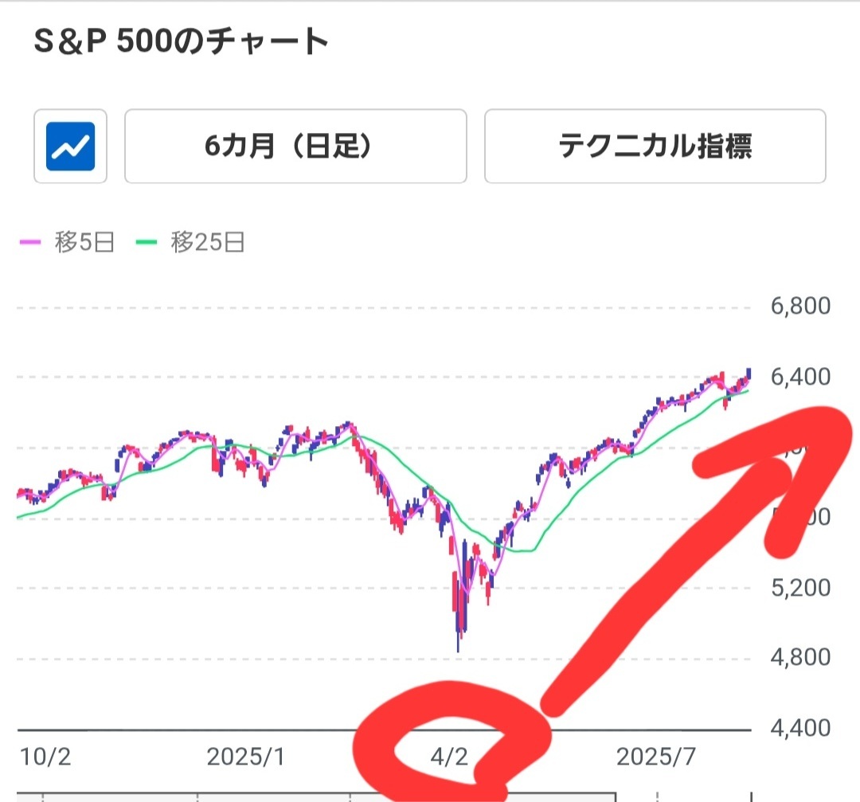Viewport: 860px width, 802px height.
Task: Select the circled 4/2 date marker
Action: 449,757
